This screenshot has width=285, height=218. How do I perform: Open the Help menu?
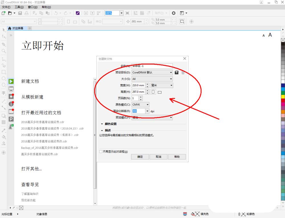pyautogui.click(x=46, y=7)
